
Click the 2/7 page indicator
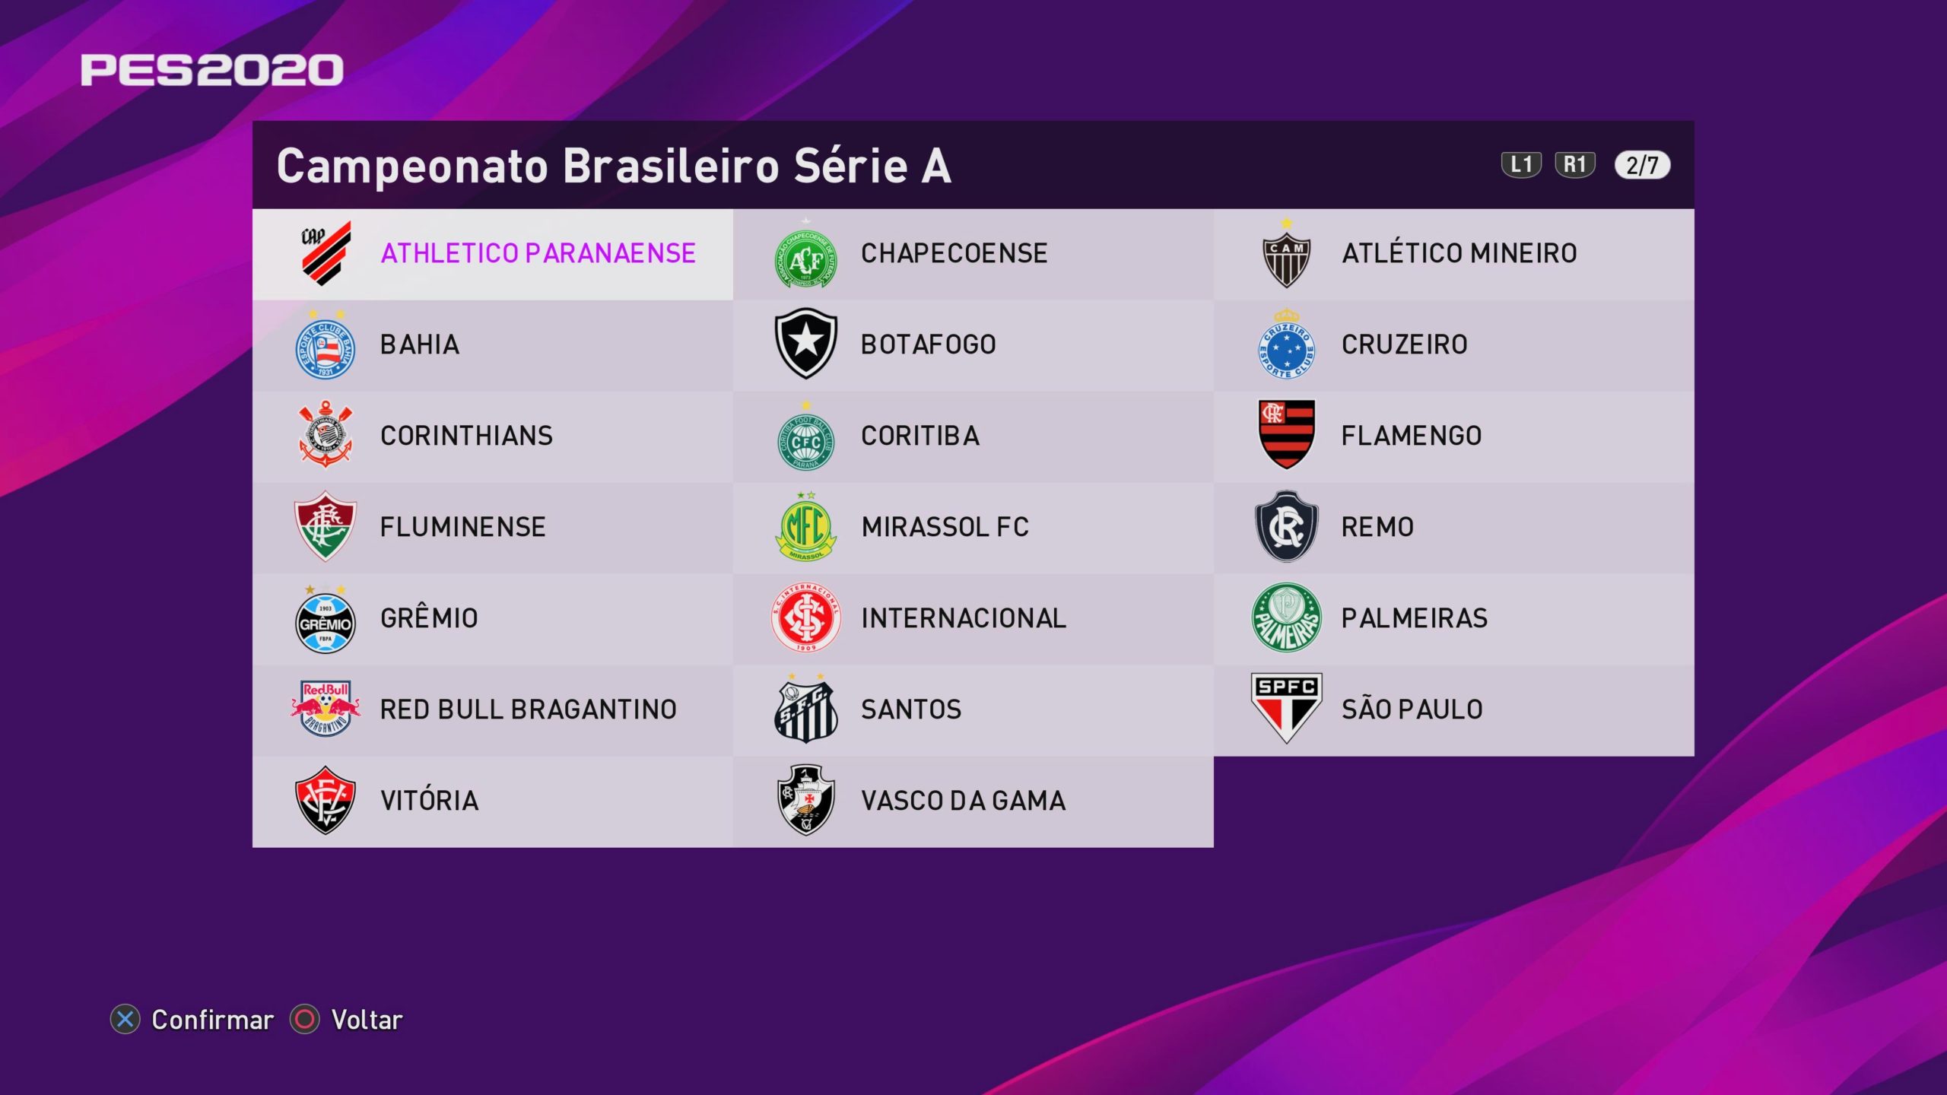1642,165
